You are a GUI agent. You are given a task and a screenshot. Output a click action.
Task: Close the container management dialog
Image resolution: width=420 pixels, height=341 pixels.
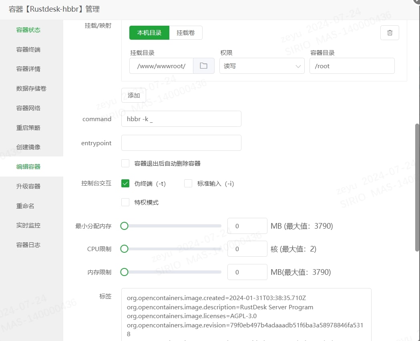[417, 1]
